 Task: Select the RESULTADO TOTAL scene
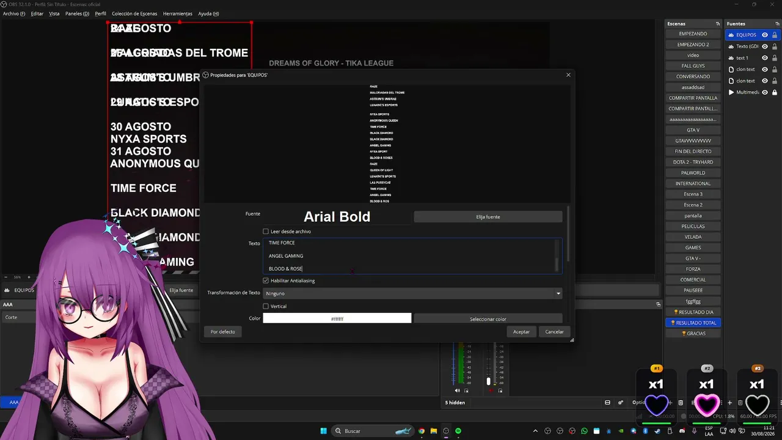coord(693,323)
